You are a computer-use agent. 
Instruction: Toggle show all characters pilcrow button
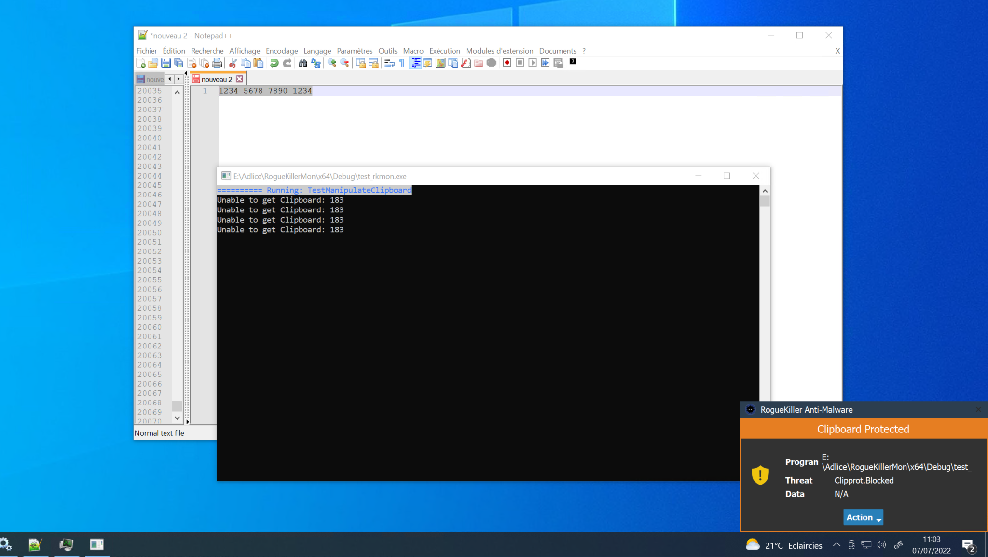(402, 63)
